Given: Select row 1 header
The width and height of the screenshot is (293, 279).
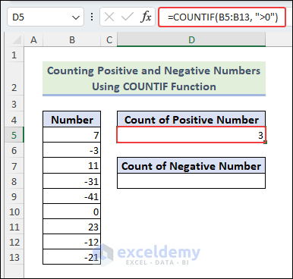Looking at the screenshot, I should 14,55.
